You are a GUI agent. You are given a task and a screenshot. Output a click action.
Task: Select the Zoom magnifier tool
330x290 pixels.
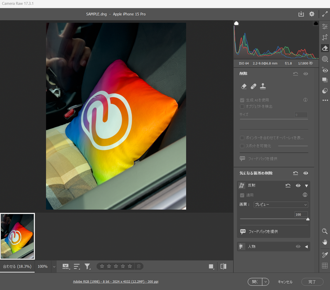click(325, 231)
